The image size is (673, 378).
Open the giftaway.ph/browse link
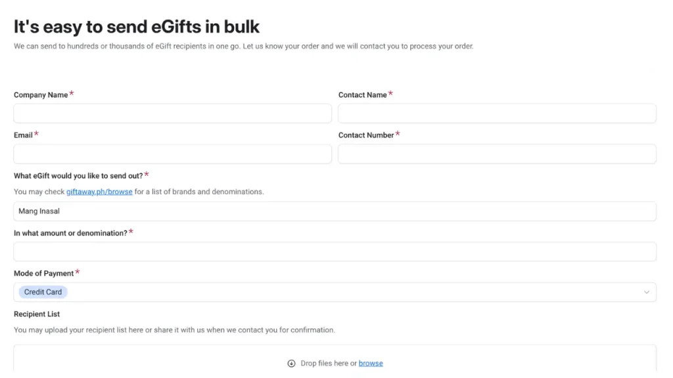coord(99,191)
